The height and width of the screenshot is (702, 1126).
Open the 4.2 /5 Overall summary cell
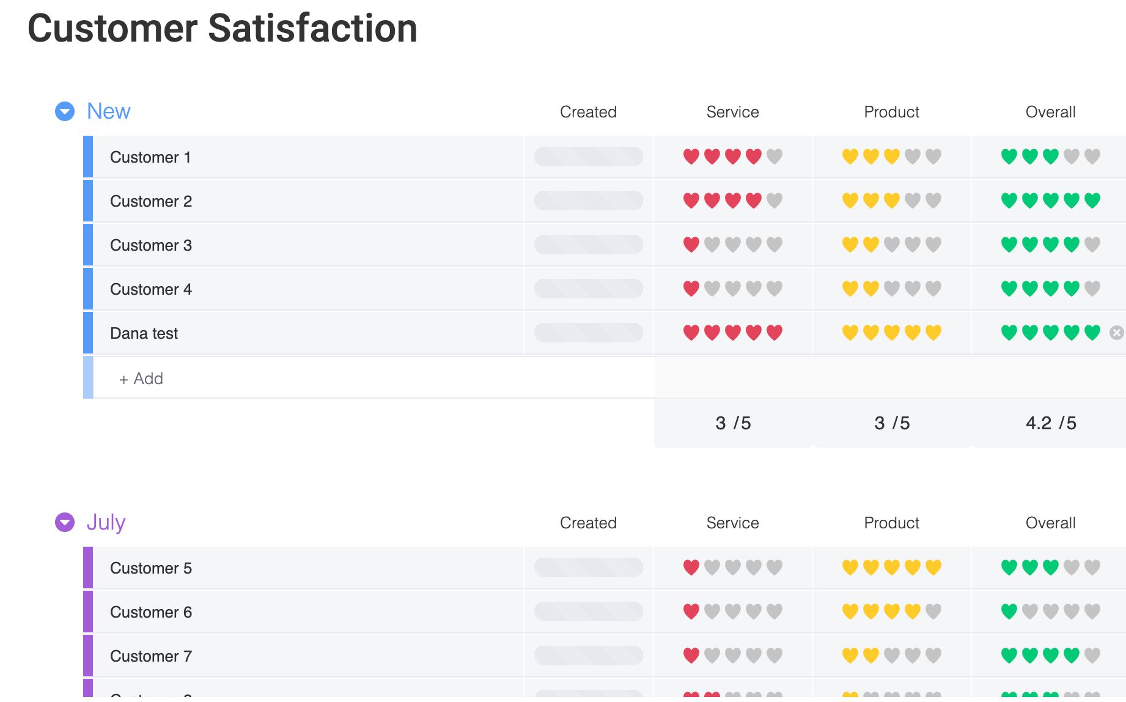[1050, 423]
